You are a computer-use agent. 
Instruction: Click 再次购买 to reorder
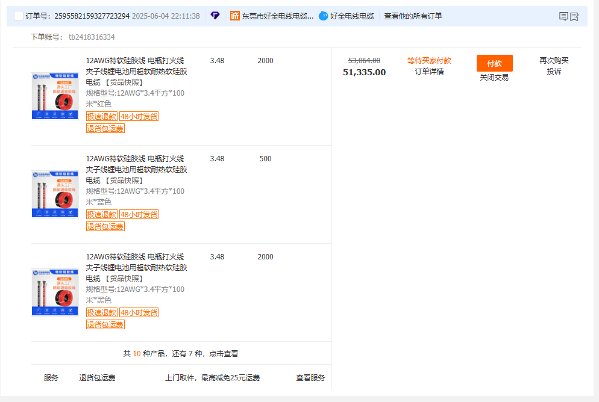pyautogui.click(x=554, y=60)
